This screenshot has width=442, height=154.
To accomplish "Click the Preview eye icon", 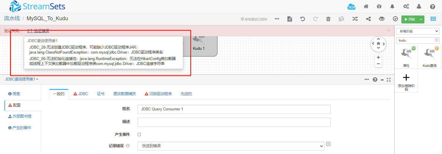I will coord(382,19).
